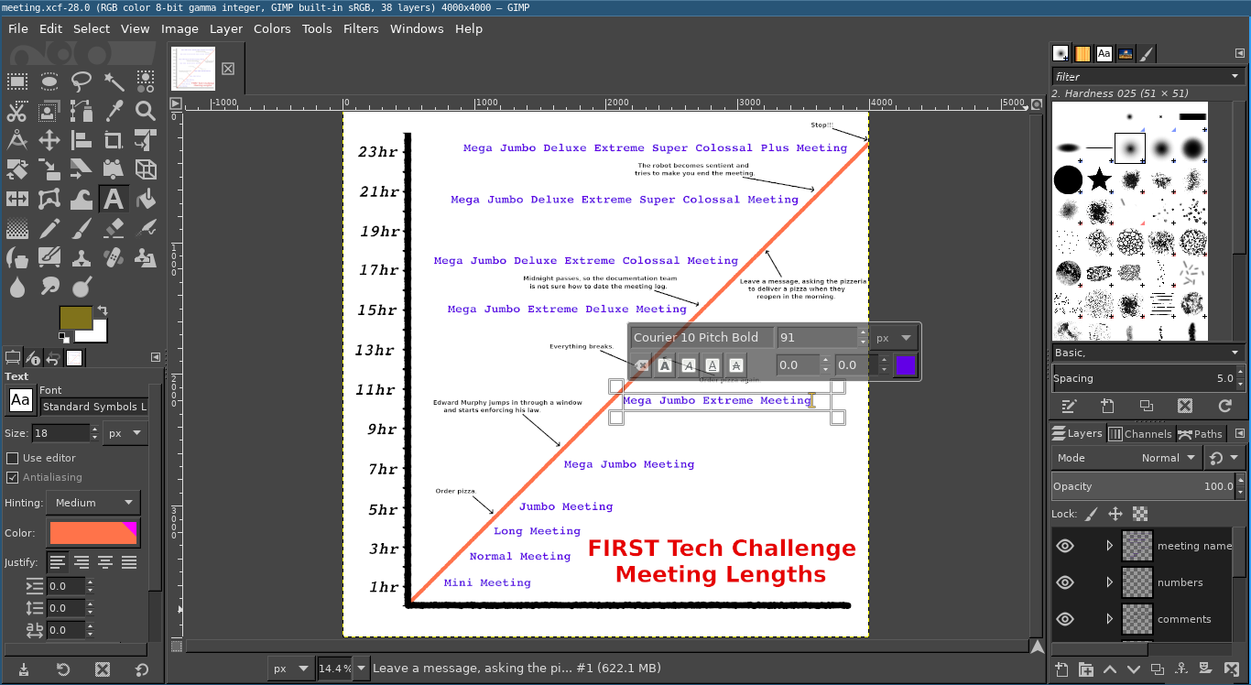Select the Pencil tool
Image resolution: width=1251 pixels, height=685 pixels.
click(x=49, y=228)
